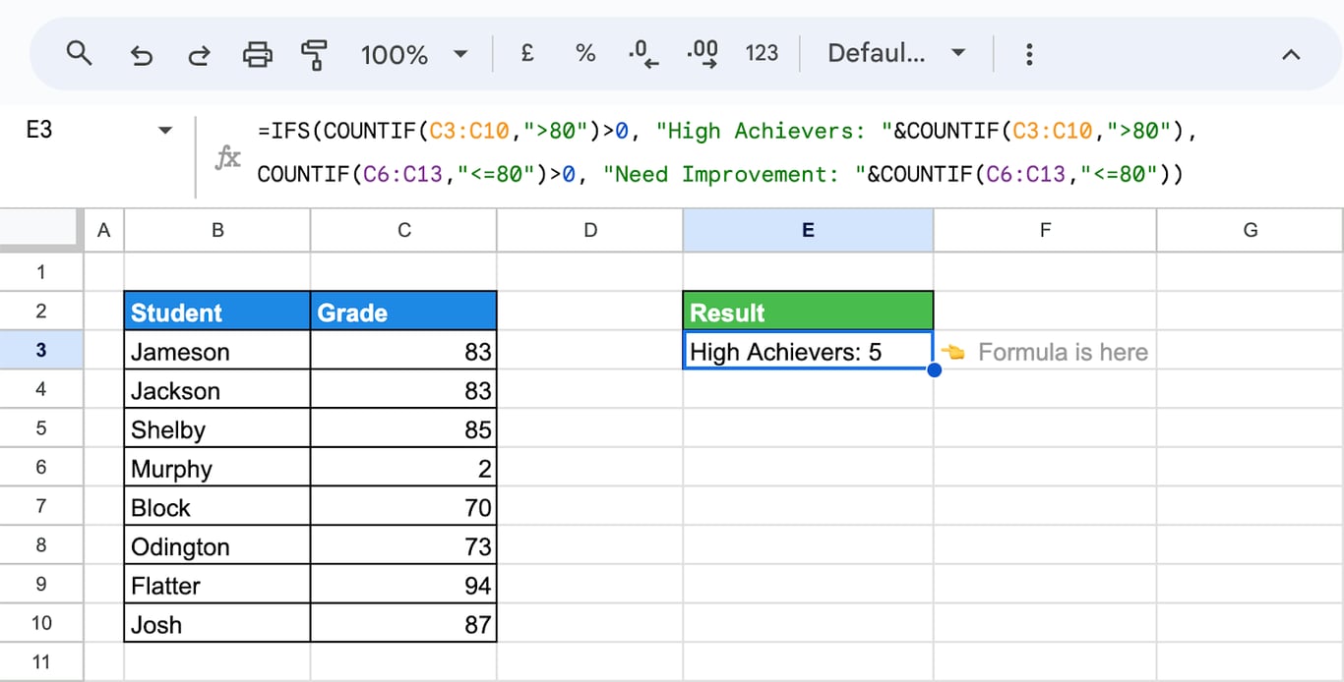Viewport: 1344px width, 682px height.
Task: Collapse the toolbar with up chevron
Action: 1291,55
